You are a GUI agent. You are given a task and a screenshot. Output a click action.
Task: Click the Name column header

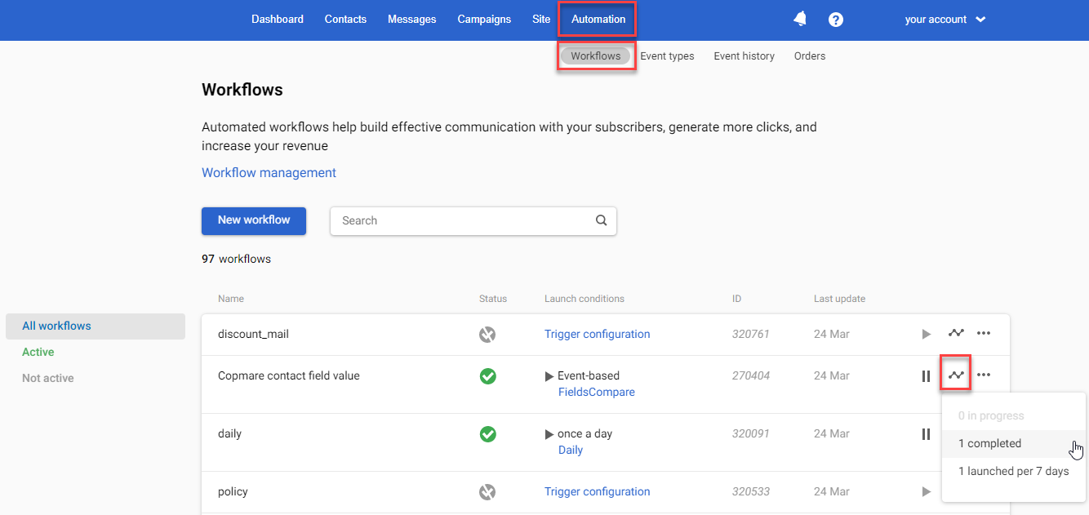pos(231,299)
